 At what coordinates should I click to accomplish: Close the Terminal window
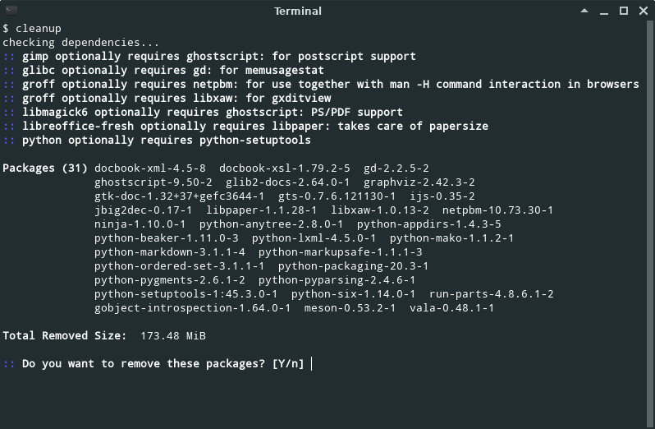(x=644, y=11)
